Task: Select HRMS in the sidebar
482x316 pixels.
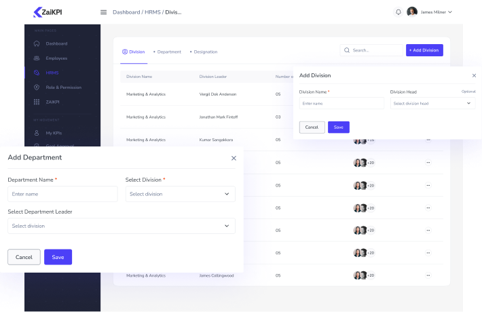Action: pyautogui.click(x=52, y=73)
